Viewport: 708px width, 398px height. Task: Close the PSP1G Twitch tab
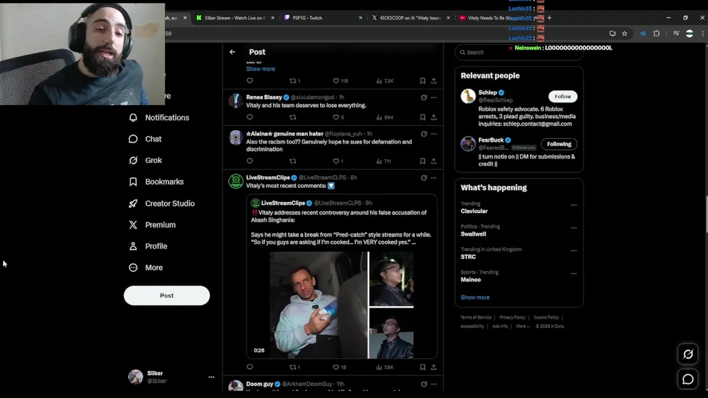click(x=361, y=18)
